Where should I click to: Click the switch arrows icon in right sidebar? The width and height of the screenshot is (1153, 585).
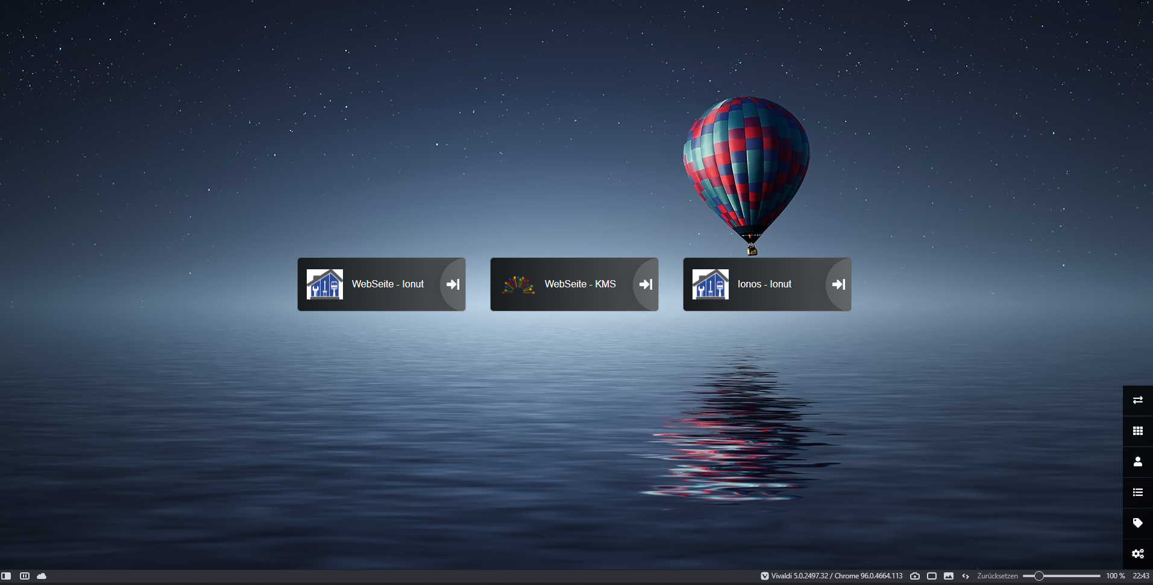[x=1138, y=400]
